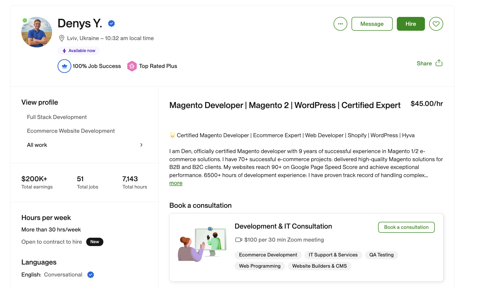This screenshot has height=289, width=489.
Task: Click the sparkle star emoji in description
Action: tap(172, 135)
